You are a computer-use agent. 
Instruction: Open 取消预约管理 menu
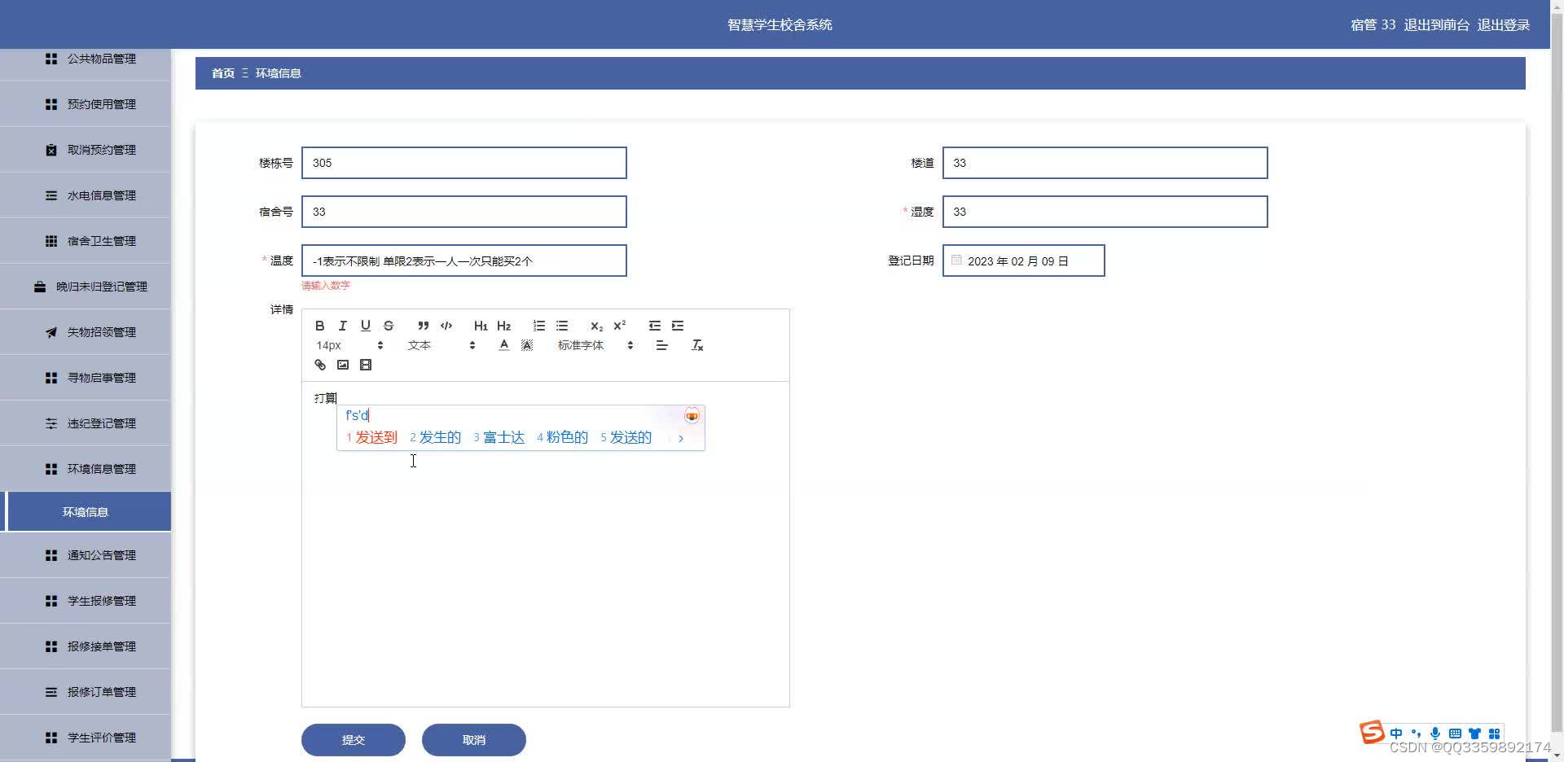(x=86, y=150)
